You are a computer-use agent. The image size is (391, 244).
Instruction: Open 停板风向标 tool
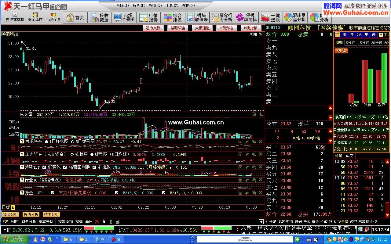[246, 18]
